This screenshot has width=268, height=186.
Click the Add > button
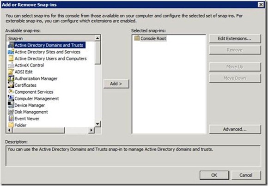click(x=116, y=84)
